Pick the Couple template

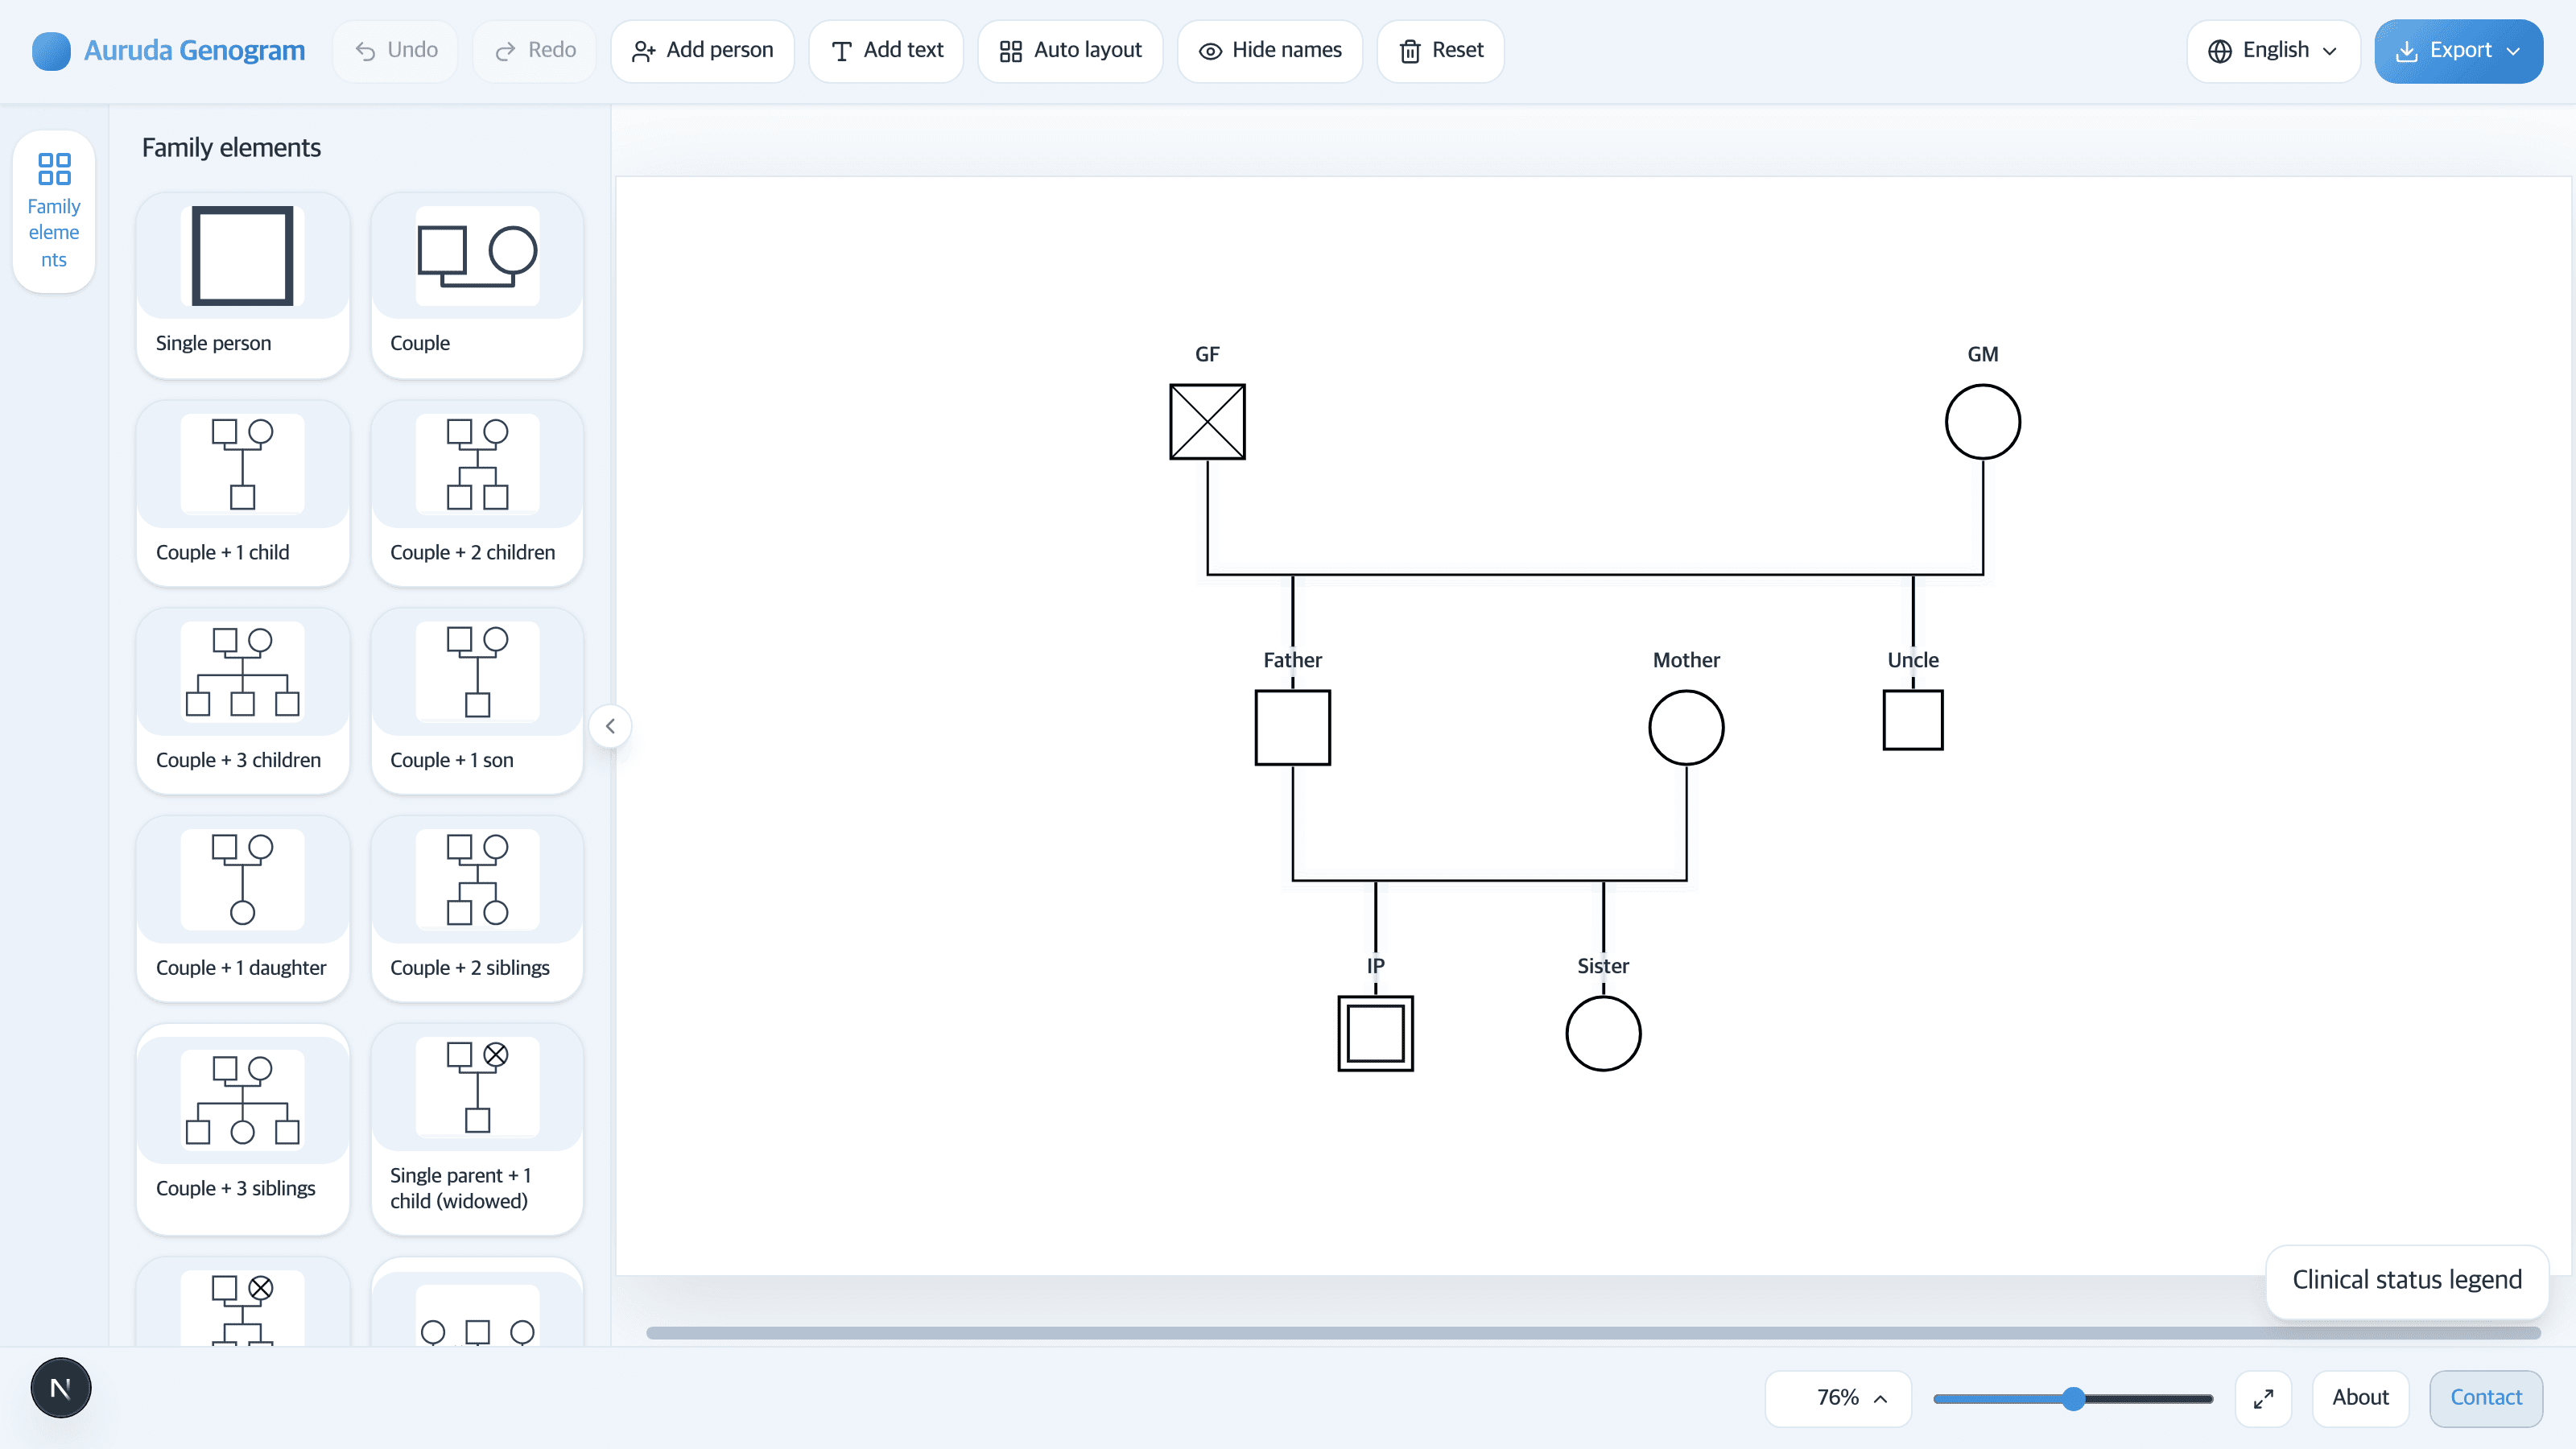[x=477, y=285]
